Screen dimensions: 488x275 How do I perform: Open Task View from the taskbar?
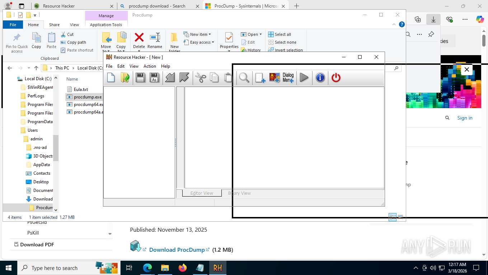click(x=129, y=268)
